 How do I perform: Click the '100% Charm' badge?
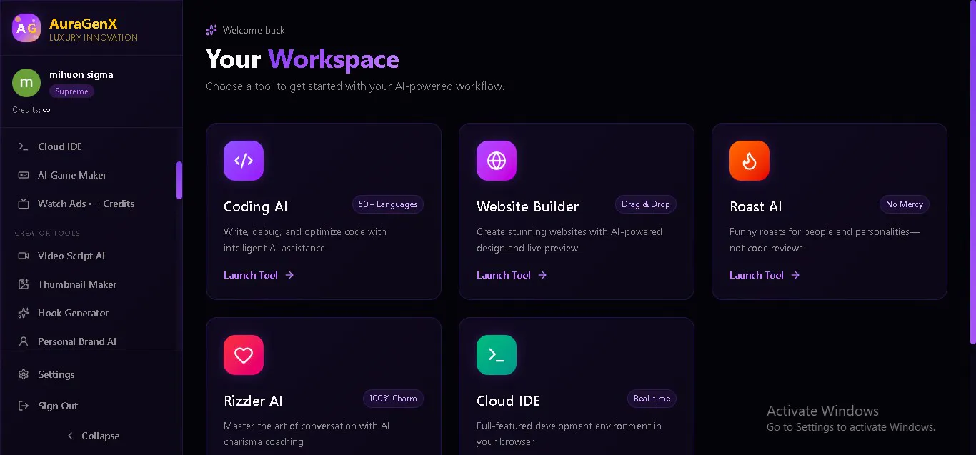(x=393, y=399)
